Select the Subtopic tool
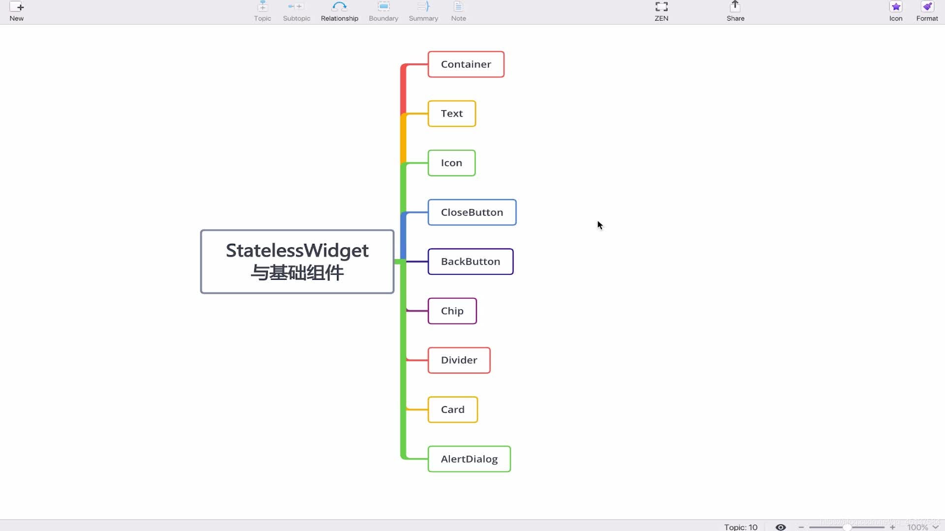Screen dimensions: 945x531 296,11
